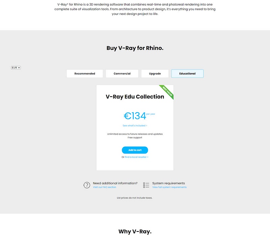
Task: Switch to the Recommended tab
Action: point(85,73)
